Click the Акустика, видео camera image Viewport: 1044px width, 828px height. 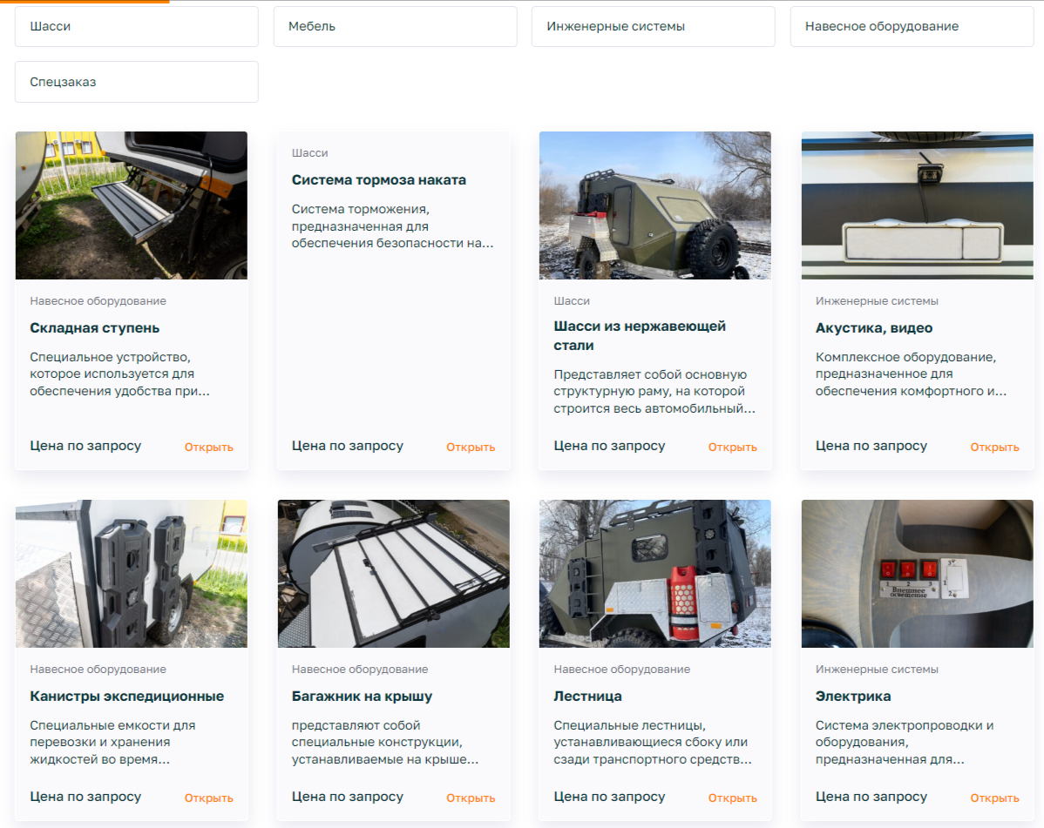pyautogui.click(x=917, y=205)
